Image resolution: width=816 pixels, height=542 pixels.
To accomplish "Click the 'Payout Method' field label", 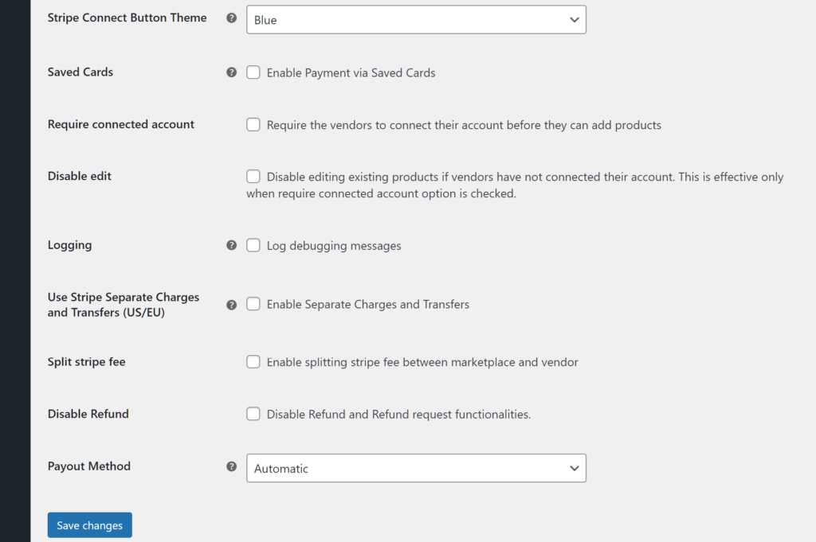I will click(x=88, y=466).
